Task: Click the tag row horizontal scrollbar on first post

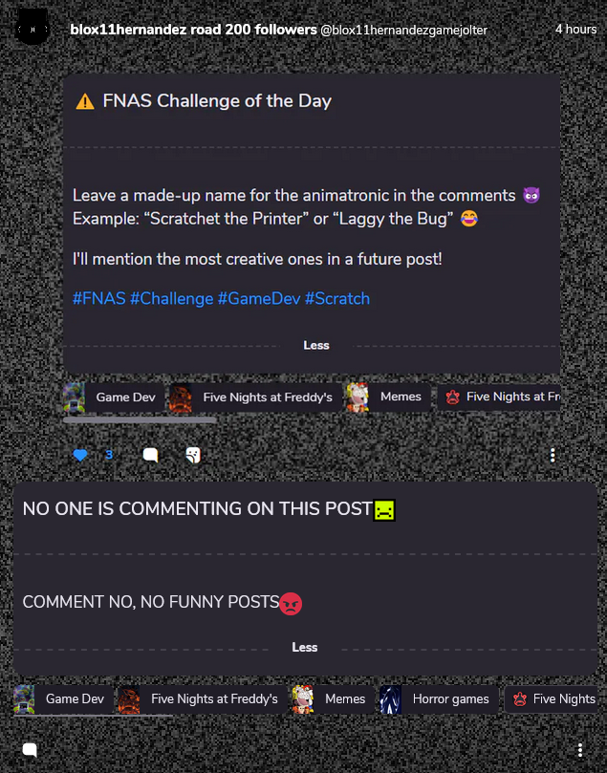Action: [x=140, y=419]
